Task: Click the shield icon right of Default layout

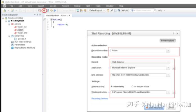Action: [108, 10]
